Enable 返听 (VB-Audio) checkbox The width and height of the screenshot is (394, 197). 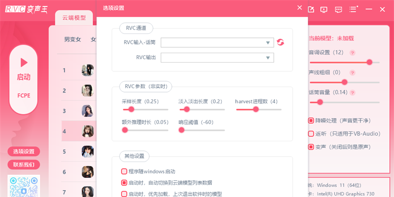pos(311,133)
